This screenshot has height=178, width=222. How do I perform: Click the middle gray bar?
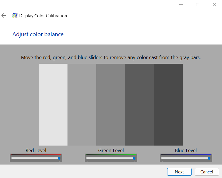click(x=110, y=105)
